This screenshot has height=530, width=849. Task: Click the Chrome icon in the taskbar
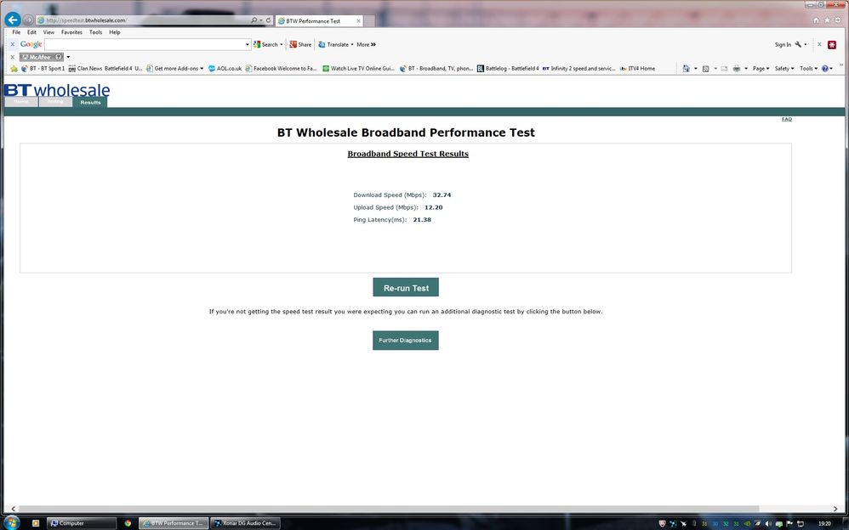click(x=128, y=523)
